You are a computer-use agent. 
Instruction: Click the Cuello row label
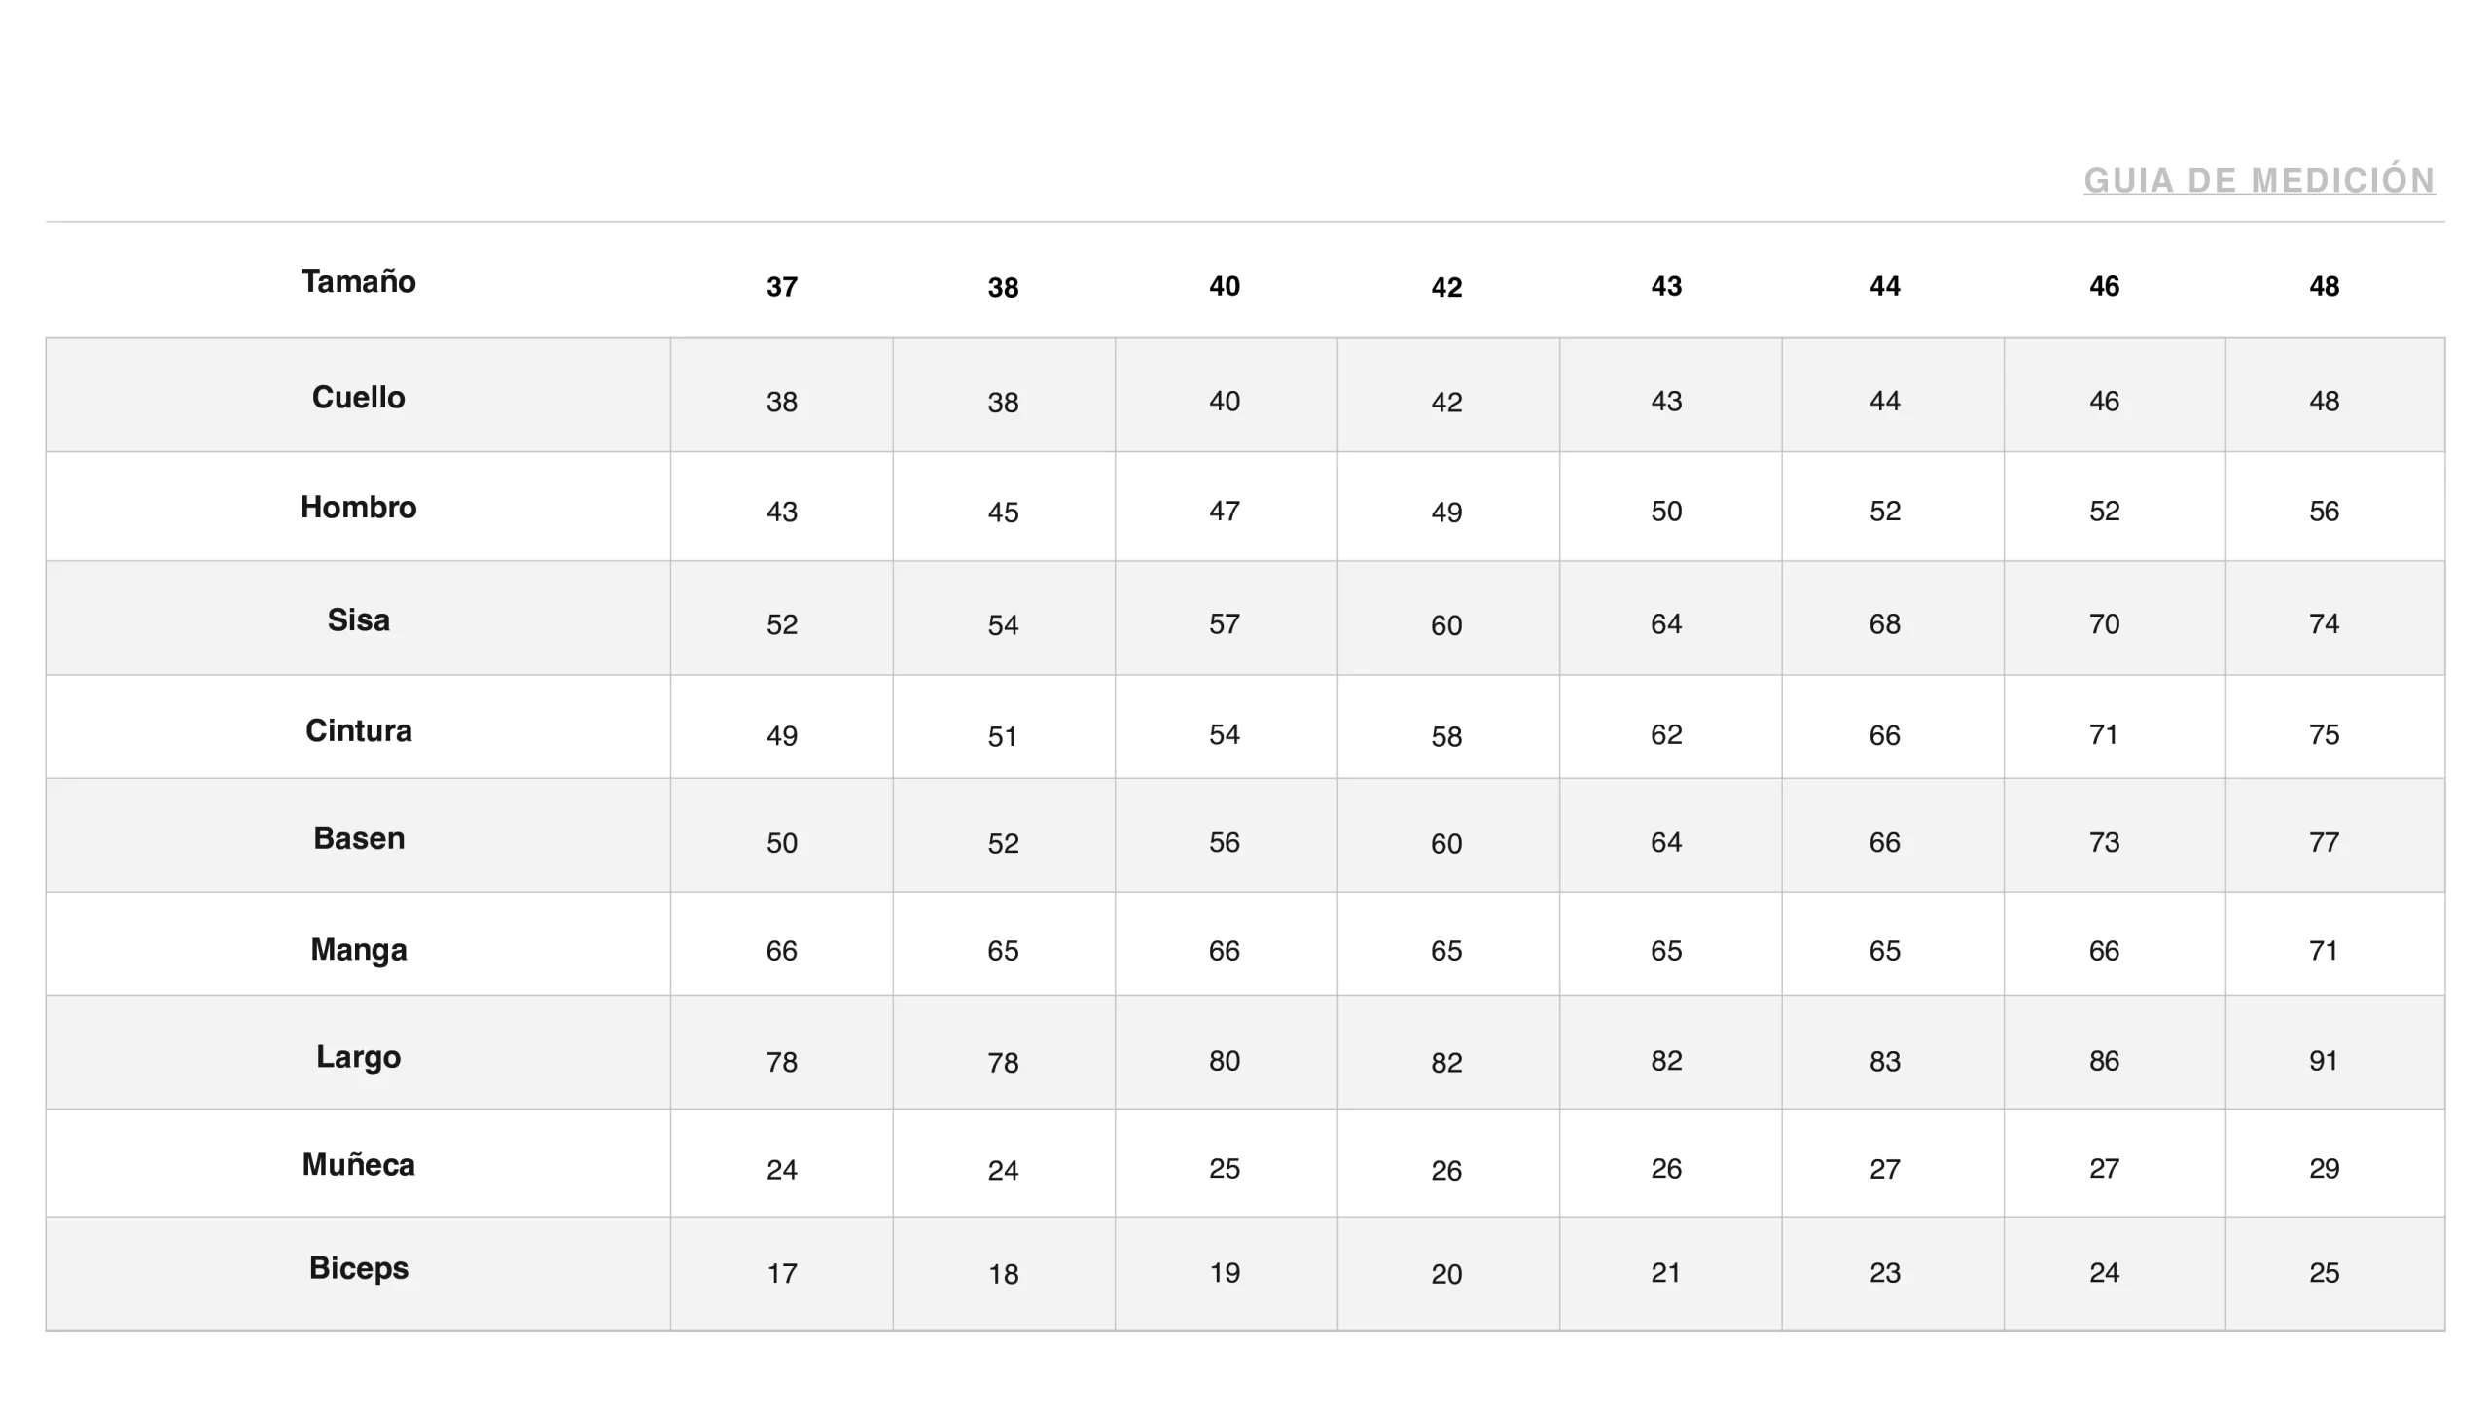tap(358, 397)
